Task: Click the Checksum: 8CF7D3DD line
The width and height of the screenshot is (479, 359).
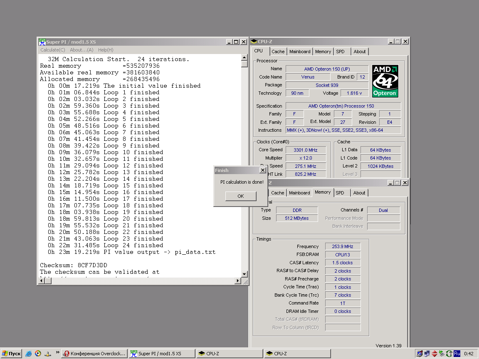Action: tap(74, 265)
